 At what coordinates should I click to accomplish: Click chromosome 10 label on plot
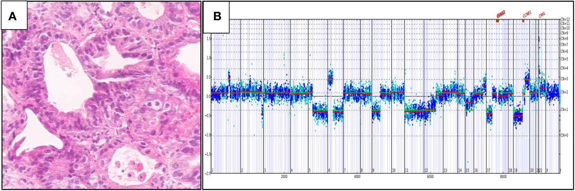tap(394, 171)
